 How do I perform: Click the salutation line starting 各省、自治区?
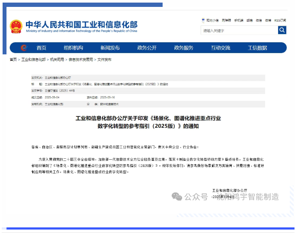(115, 147)
